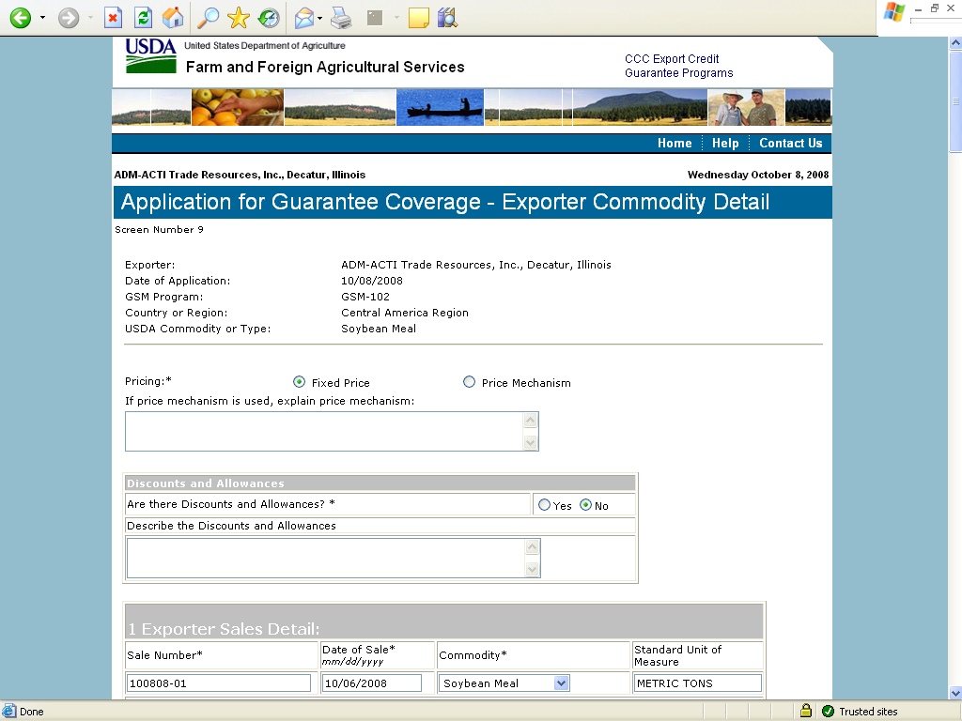Click the Stop page loading icon
Image resolution: width=962 pixels, height=721 pixels.
click(113, 18)
